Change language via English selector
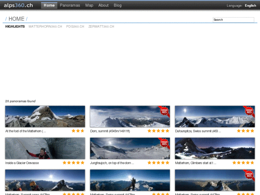 (x=250, y=6)
